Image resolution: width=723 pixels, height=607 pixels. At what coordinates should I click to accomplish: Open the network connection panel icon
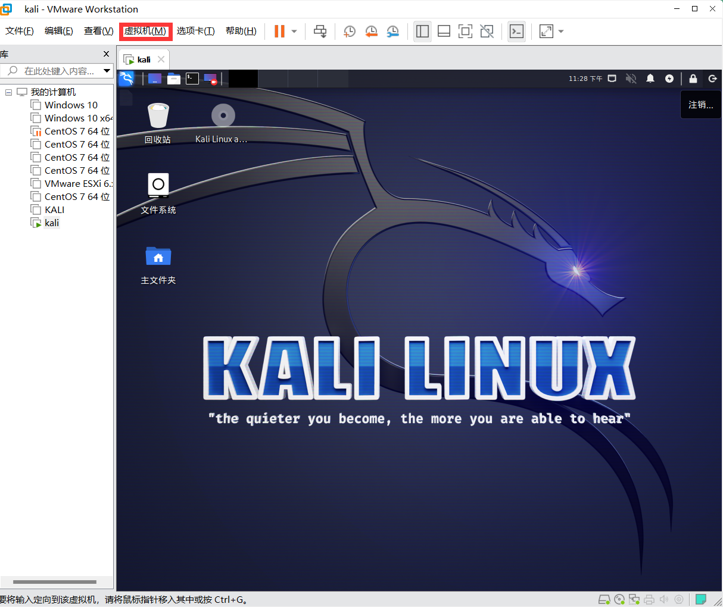tap(612, 79)
